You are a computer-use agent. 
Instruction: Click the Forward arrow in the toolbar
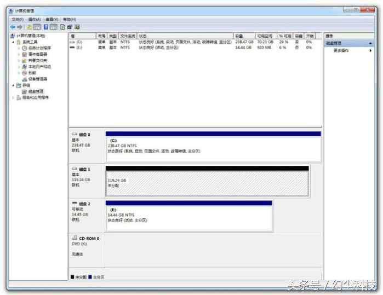click(20, 26)
